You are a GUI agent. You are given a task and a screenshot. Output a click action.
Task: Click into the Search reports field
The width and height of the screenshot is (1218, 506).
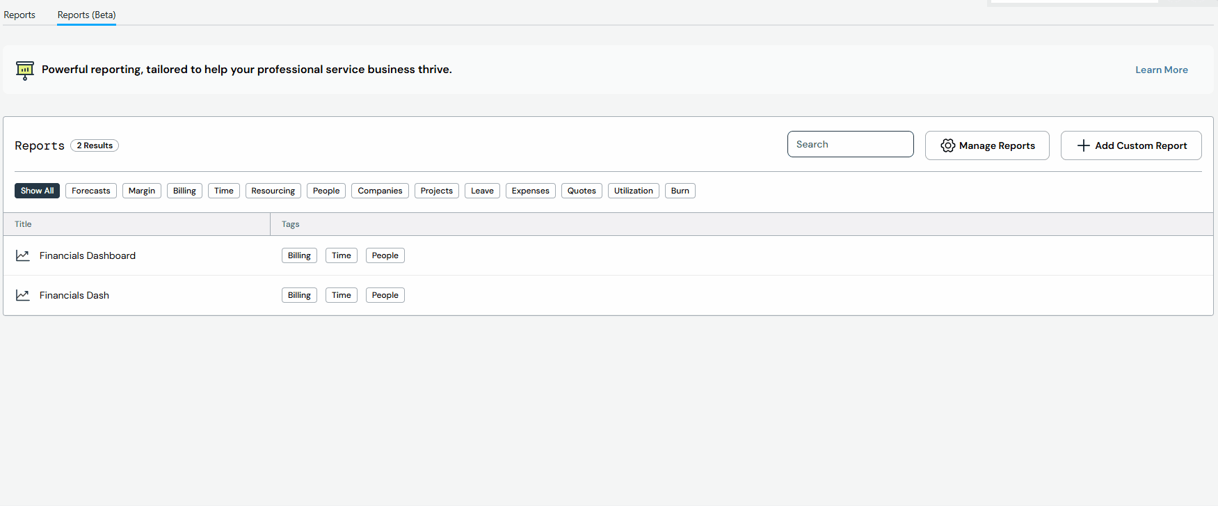point(850,144)
